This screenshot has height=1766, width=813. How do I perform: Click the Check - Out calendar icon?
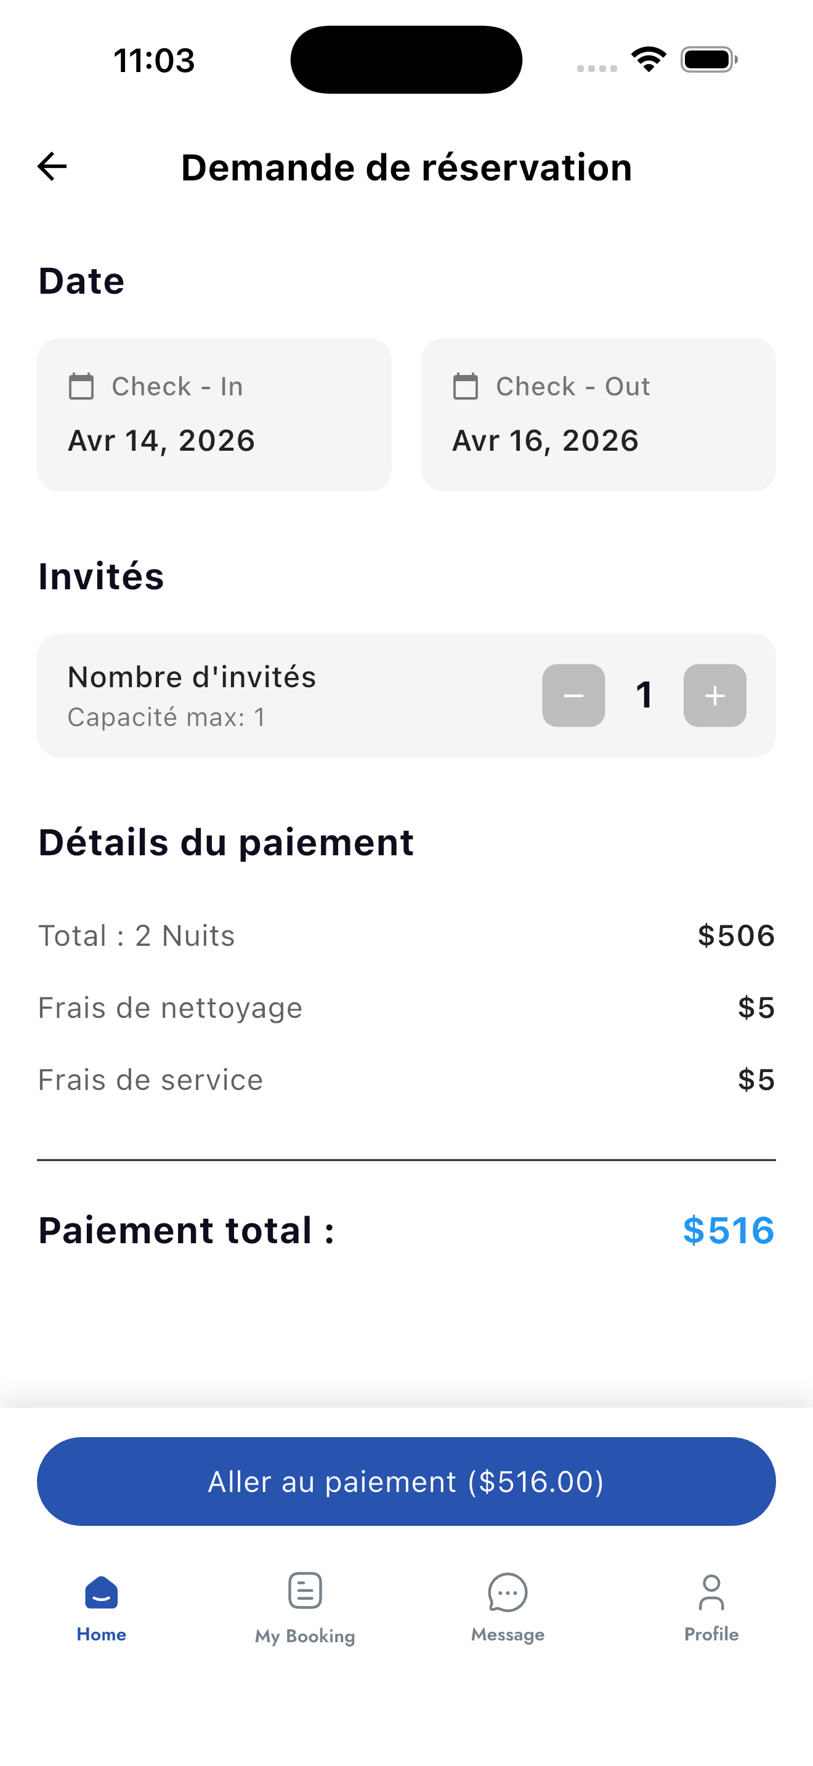(x=466, y=387)
